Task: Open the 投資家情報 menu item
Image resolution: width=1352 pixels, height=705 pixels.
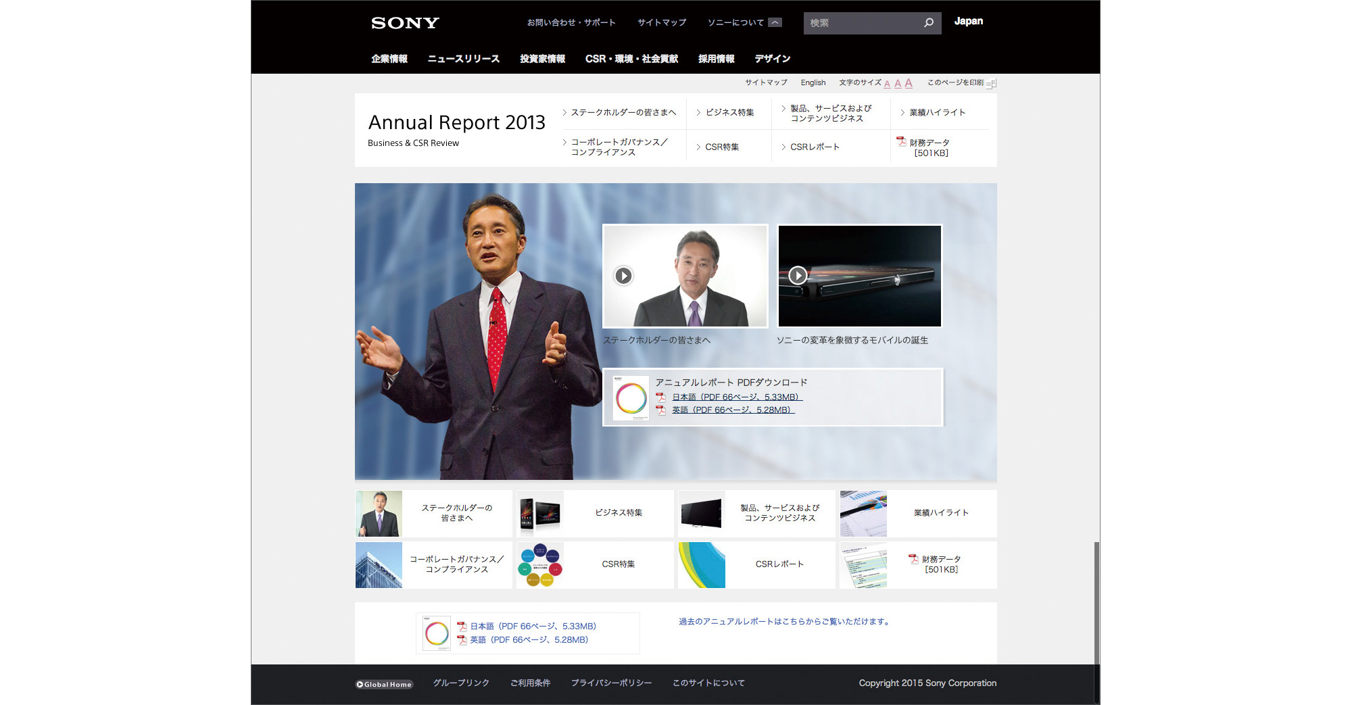Action: pyautogui.click(x=542, y=59)
